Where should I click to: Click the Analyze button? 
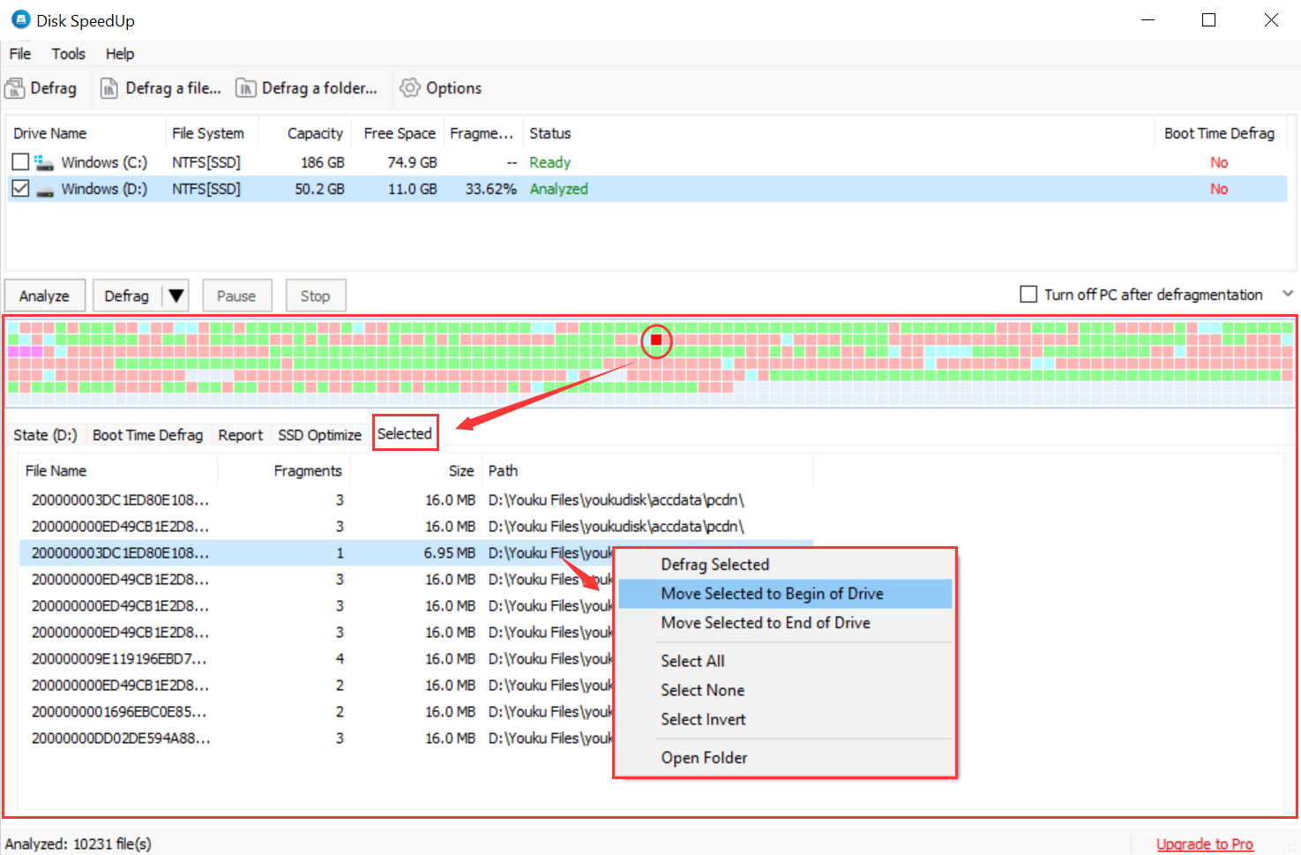[x=44, y=295]
